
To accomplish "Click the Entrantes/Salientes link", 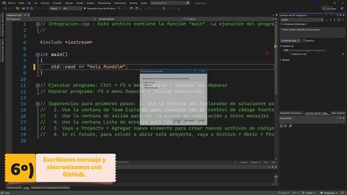I will pos(295,24).
